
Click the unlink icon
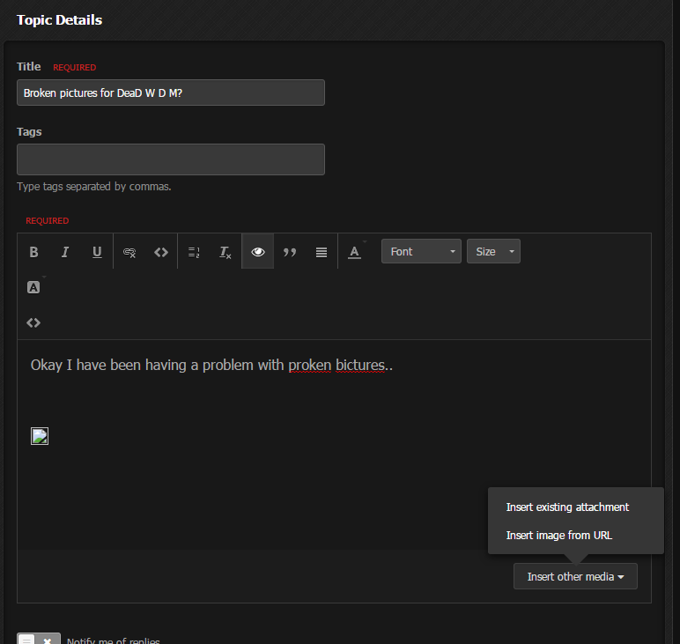point(129,252)
